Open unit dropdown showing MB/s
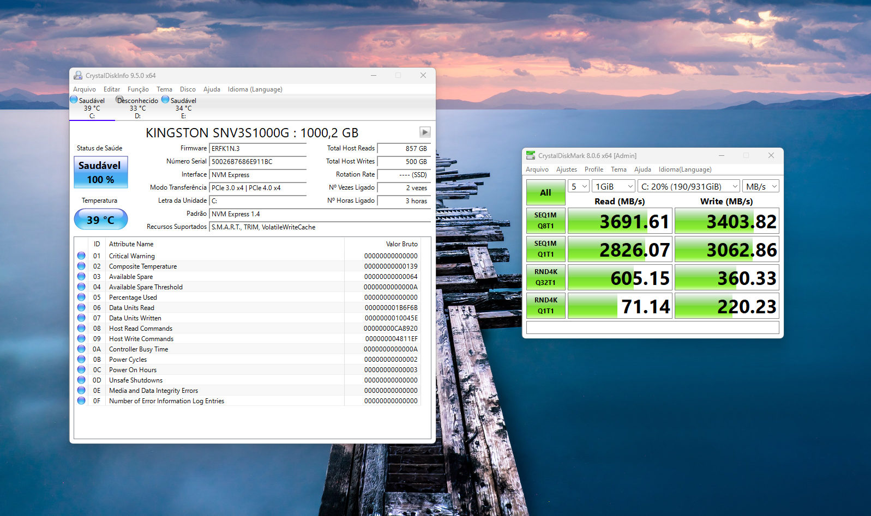Viewport: 871px width, 516px height. [761, 186]
